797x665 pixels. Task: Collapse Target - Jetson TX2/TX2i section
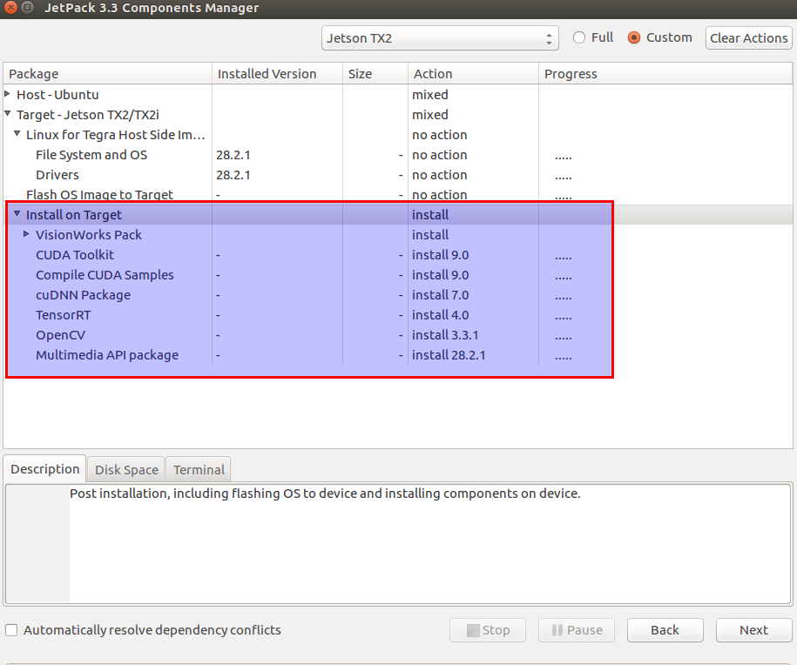tap(8, 114)
